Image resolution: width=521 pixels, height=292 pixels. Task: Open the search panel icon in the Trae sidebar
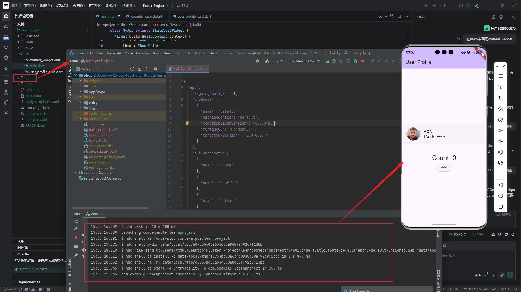(x=6, y=27)
